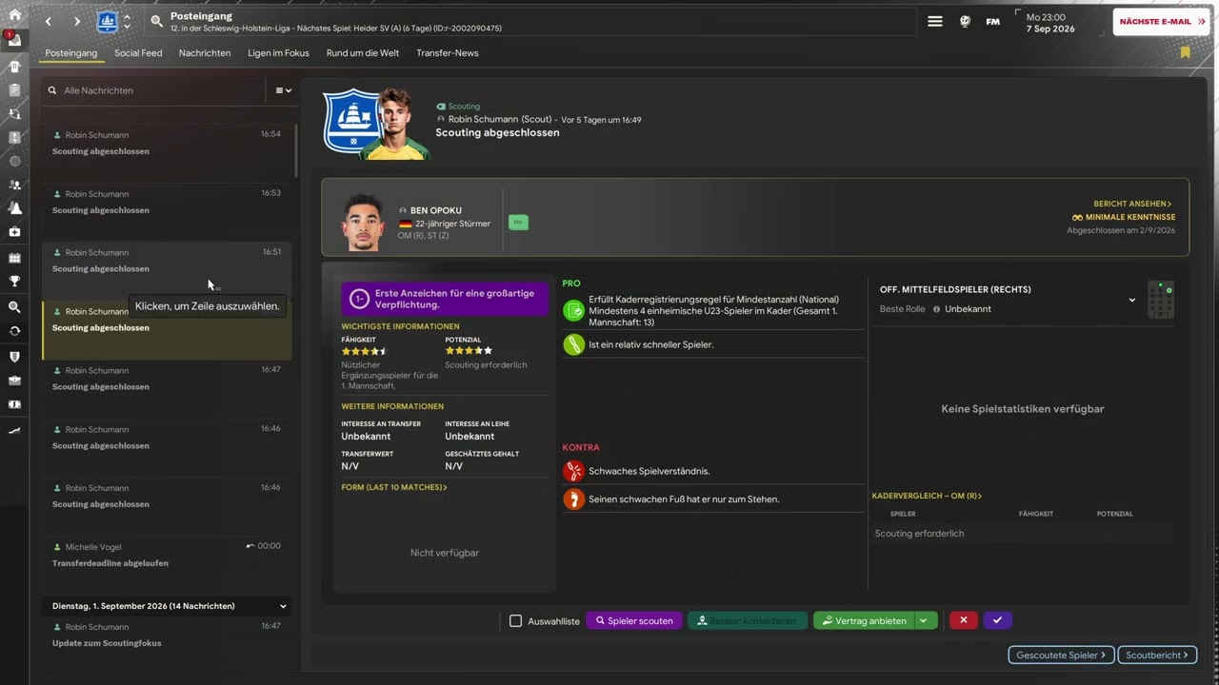The width and height of the screenshot is (1219, 685).
Task: Click the pitch position diagram icon
Action: 1161,300
